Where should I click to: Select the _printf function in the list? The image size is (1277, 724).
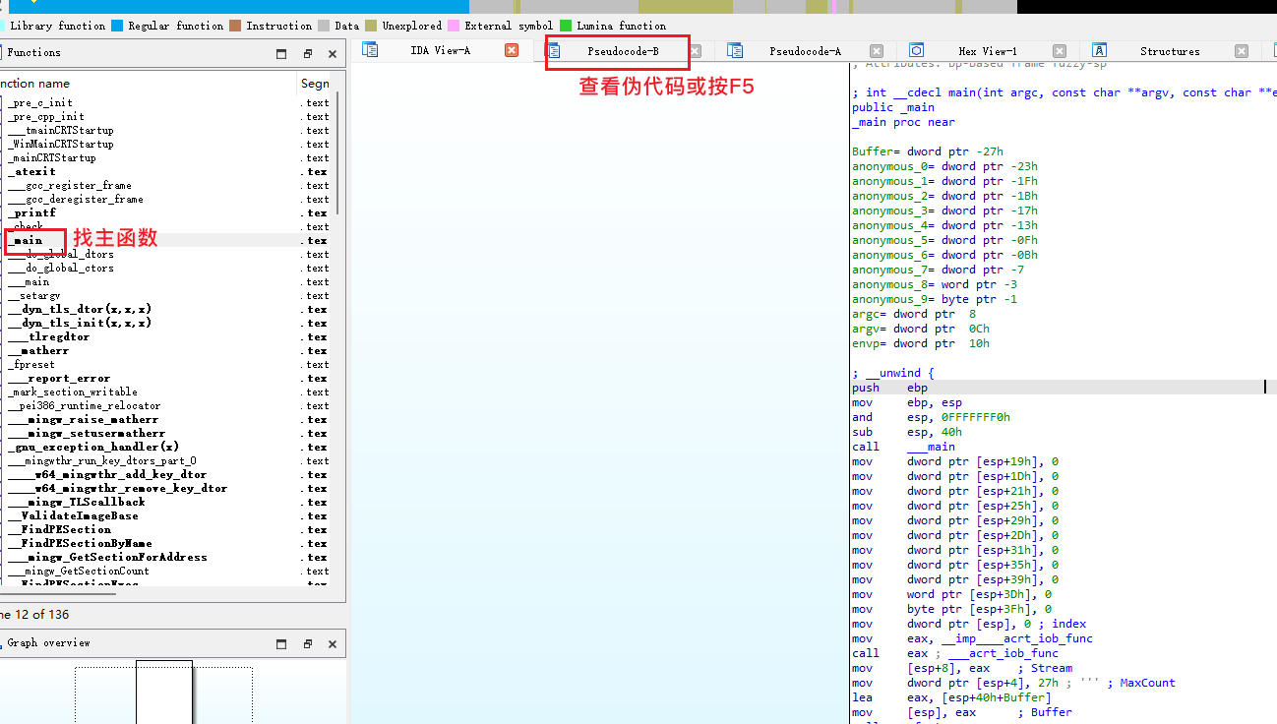pyautogui.click(x=32, y=211)
